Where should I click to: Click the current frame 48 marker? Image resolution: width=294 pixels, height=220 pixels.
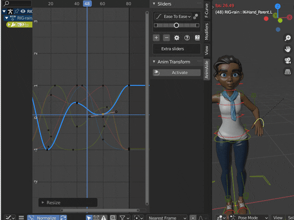[87, 4]
